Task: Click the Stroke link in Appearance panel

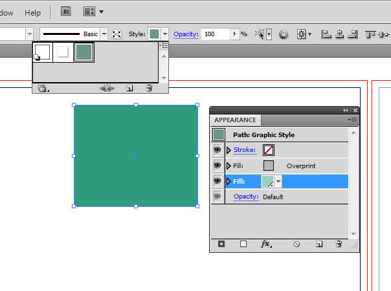Action: [x=245, y=150]
